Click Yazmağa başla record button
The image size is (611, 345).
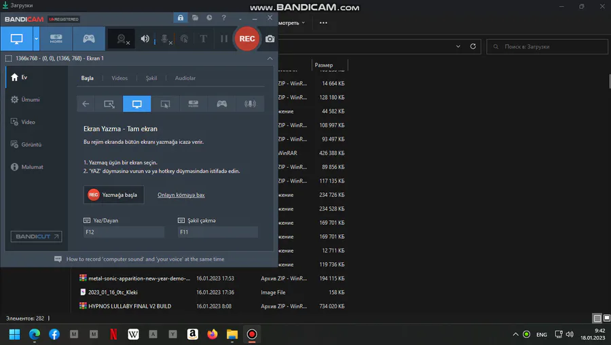point(114,194)
